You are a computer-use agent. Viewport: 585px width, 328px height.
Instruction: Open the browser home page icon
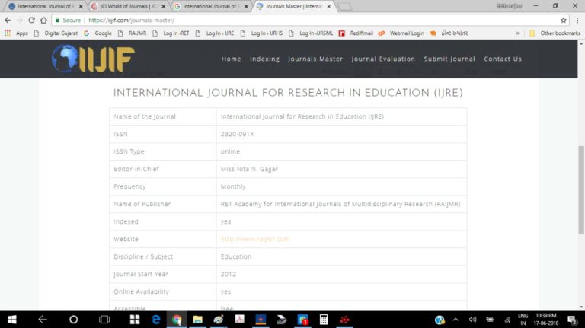(43, 20)
